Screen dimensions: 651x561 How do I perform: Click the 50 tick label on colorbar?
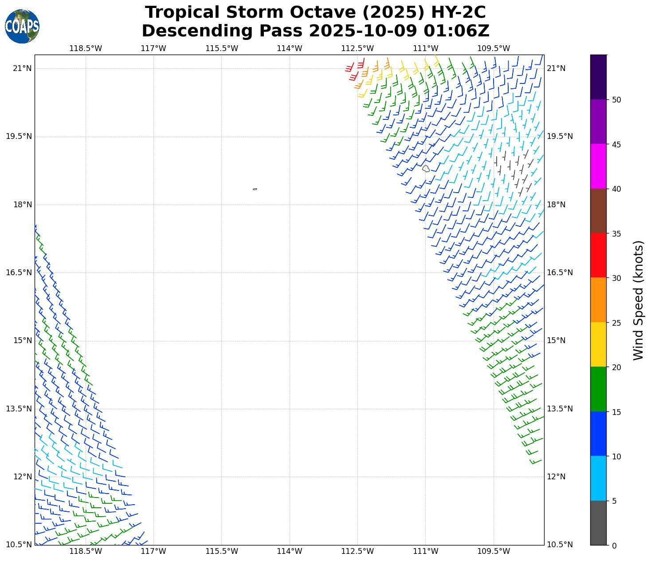pos(616,100)
